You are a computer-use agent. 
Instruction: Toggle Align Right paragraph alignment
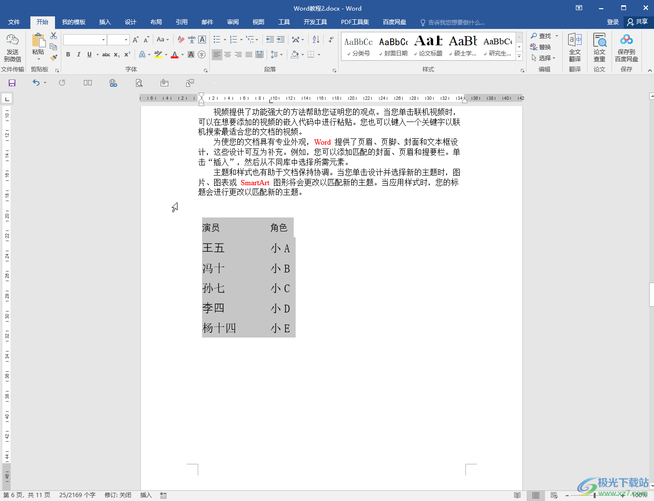point(238,54)
